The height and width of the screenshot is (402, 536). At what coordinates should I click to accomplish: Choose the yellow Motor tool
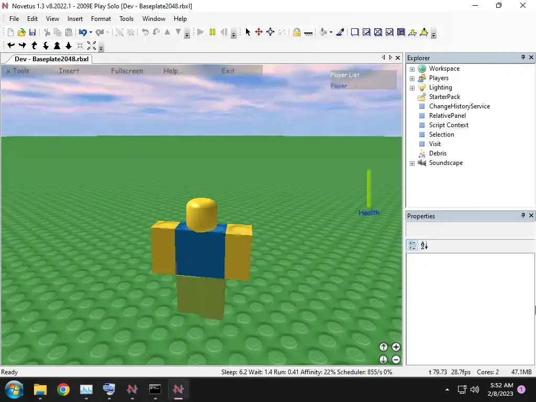424,32
